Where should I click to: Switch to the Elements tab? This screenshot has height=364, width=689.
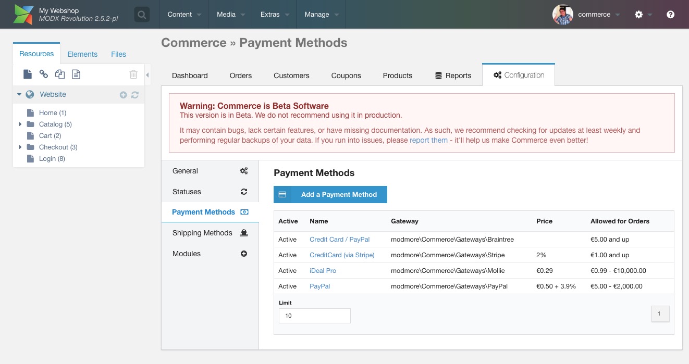coord(82,54)
